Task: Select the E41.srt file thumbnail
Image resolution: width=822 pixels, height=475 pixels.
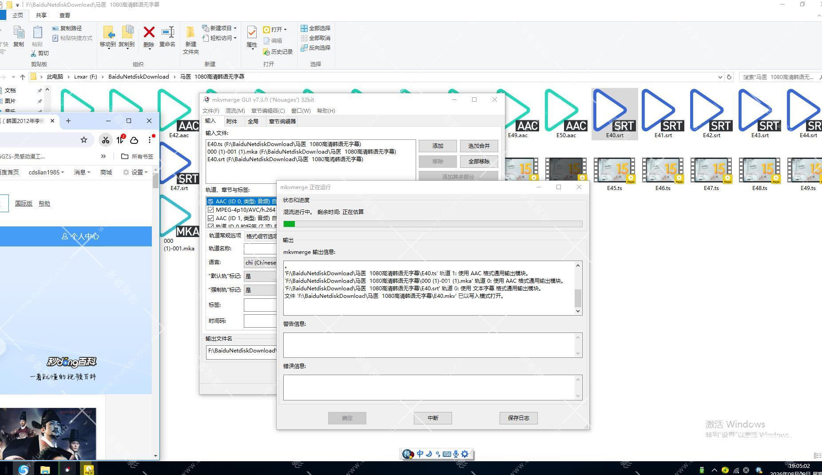Action: [x=663, y=114]
